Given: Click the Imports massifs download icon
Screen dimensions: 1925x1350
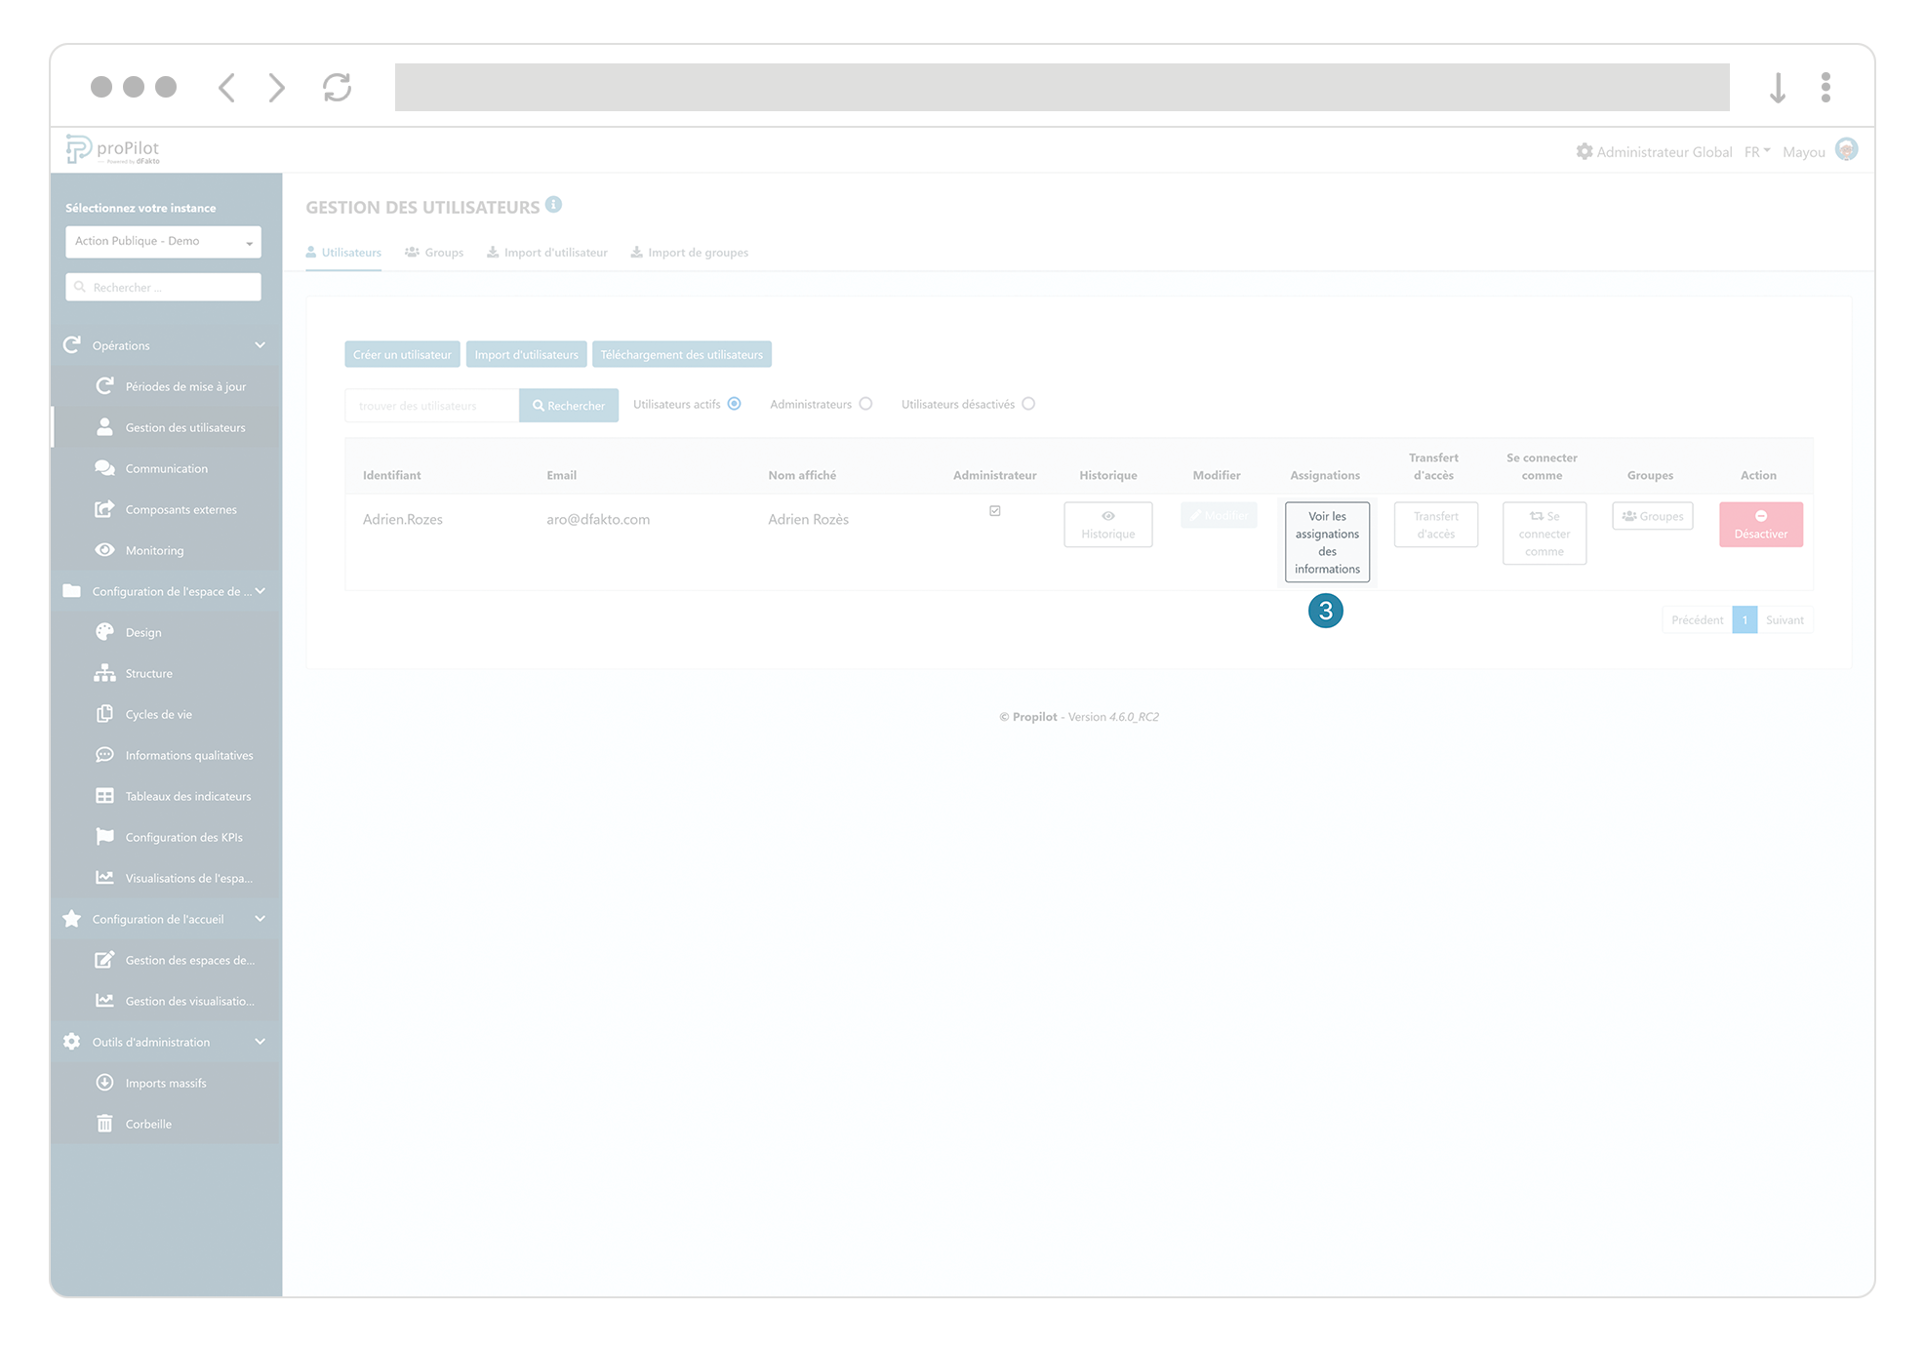Looking at the screenshot, I should pos(105,1082).
